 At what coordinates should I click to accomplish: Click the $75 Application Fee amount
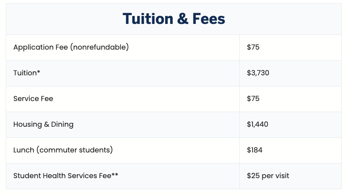253,47
